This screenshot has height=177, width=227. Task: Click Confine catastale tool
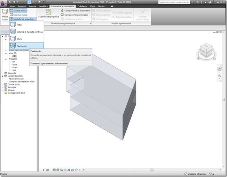[122, 13]
